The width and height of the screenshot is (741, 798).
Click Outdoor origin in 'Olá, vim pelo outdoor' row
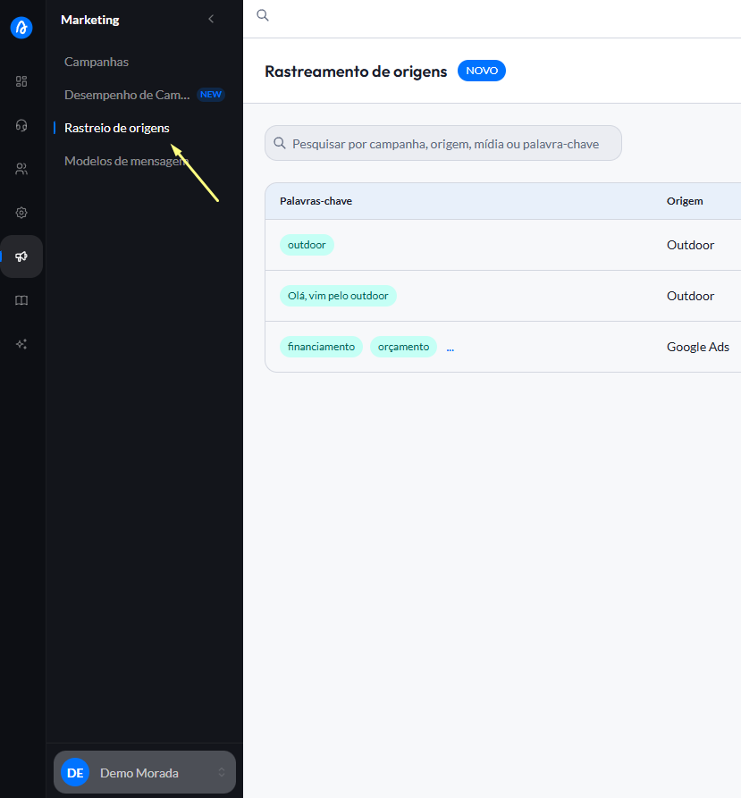tap(690, 296)
